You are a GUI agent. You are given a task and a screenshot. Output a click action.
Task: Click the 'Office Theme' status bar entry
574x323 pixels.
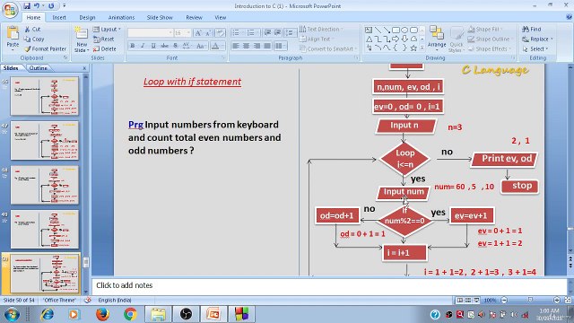pyautogui.click(x=59, y=300)
